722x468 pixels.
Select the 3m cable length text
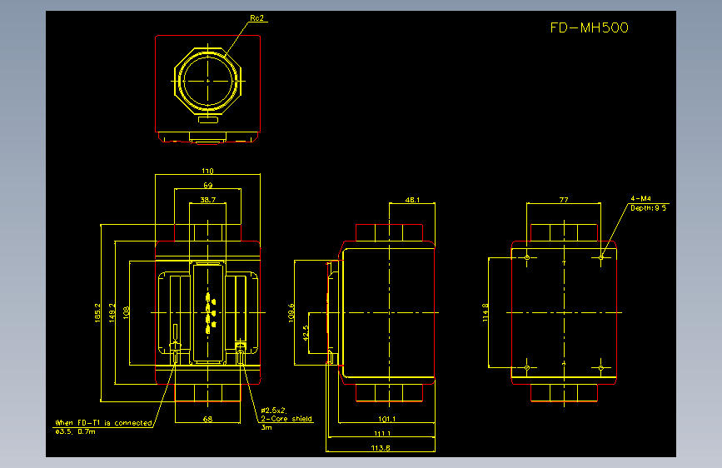click(x=266, y=427)
